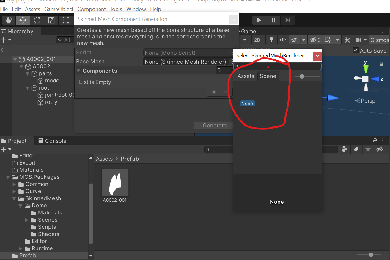Toggle scene audio with the speaker icon
Screen dimensions: 390x260
click(x=283, y=40)
